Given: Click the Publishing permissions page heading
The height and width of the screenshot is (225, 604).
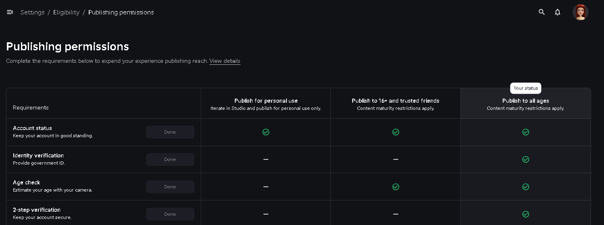Looking at the screenshot, I should (x=67, y=47).
